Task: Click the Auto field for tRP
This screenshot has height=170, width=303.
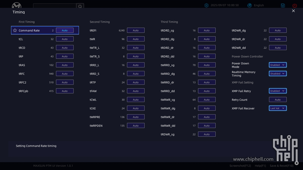Action: pos(65,56)
